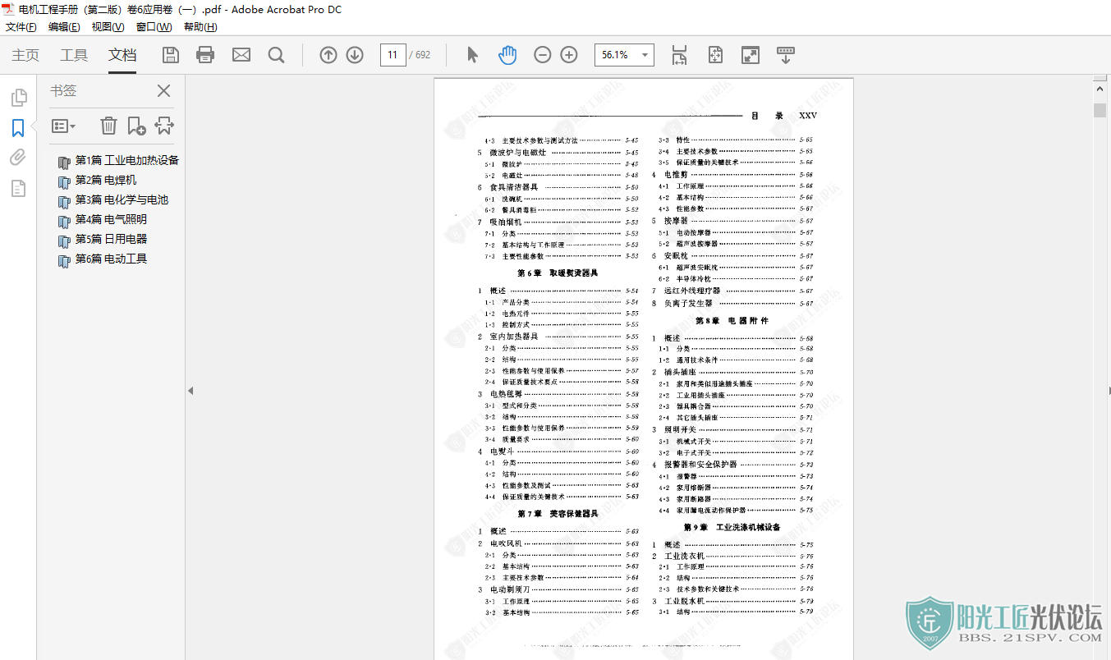Close the bookmarks panel with X
The height and width of the screenshot is (660, 1111).
[x=164, y=91]
